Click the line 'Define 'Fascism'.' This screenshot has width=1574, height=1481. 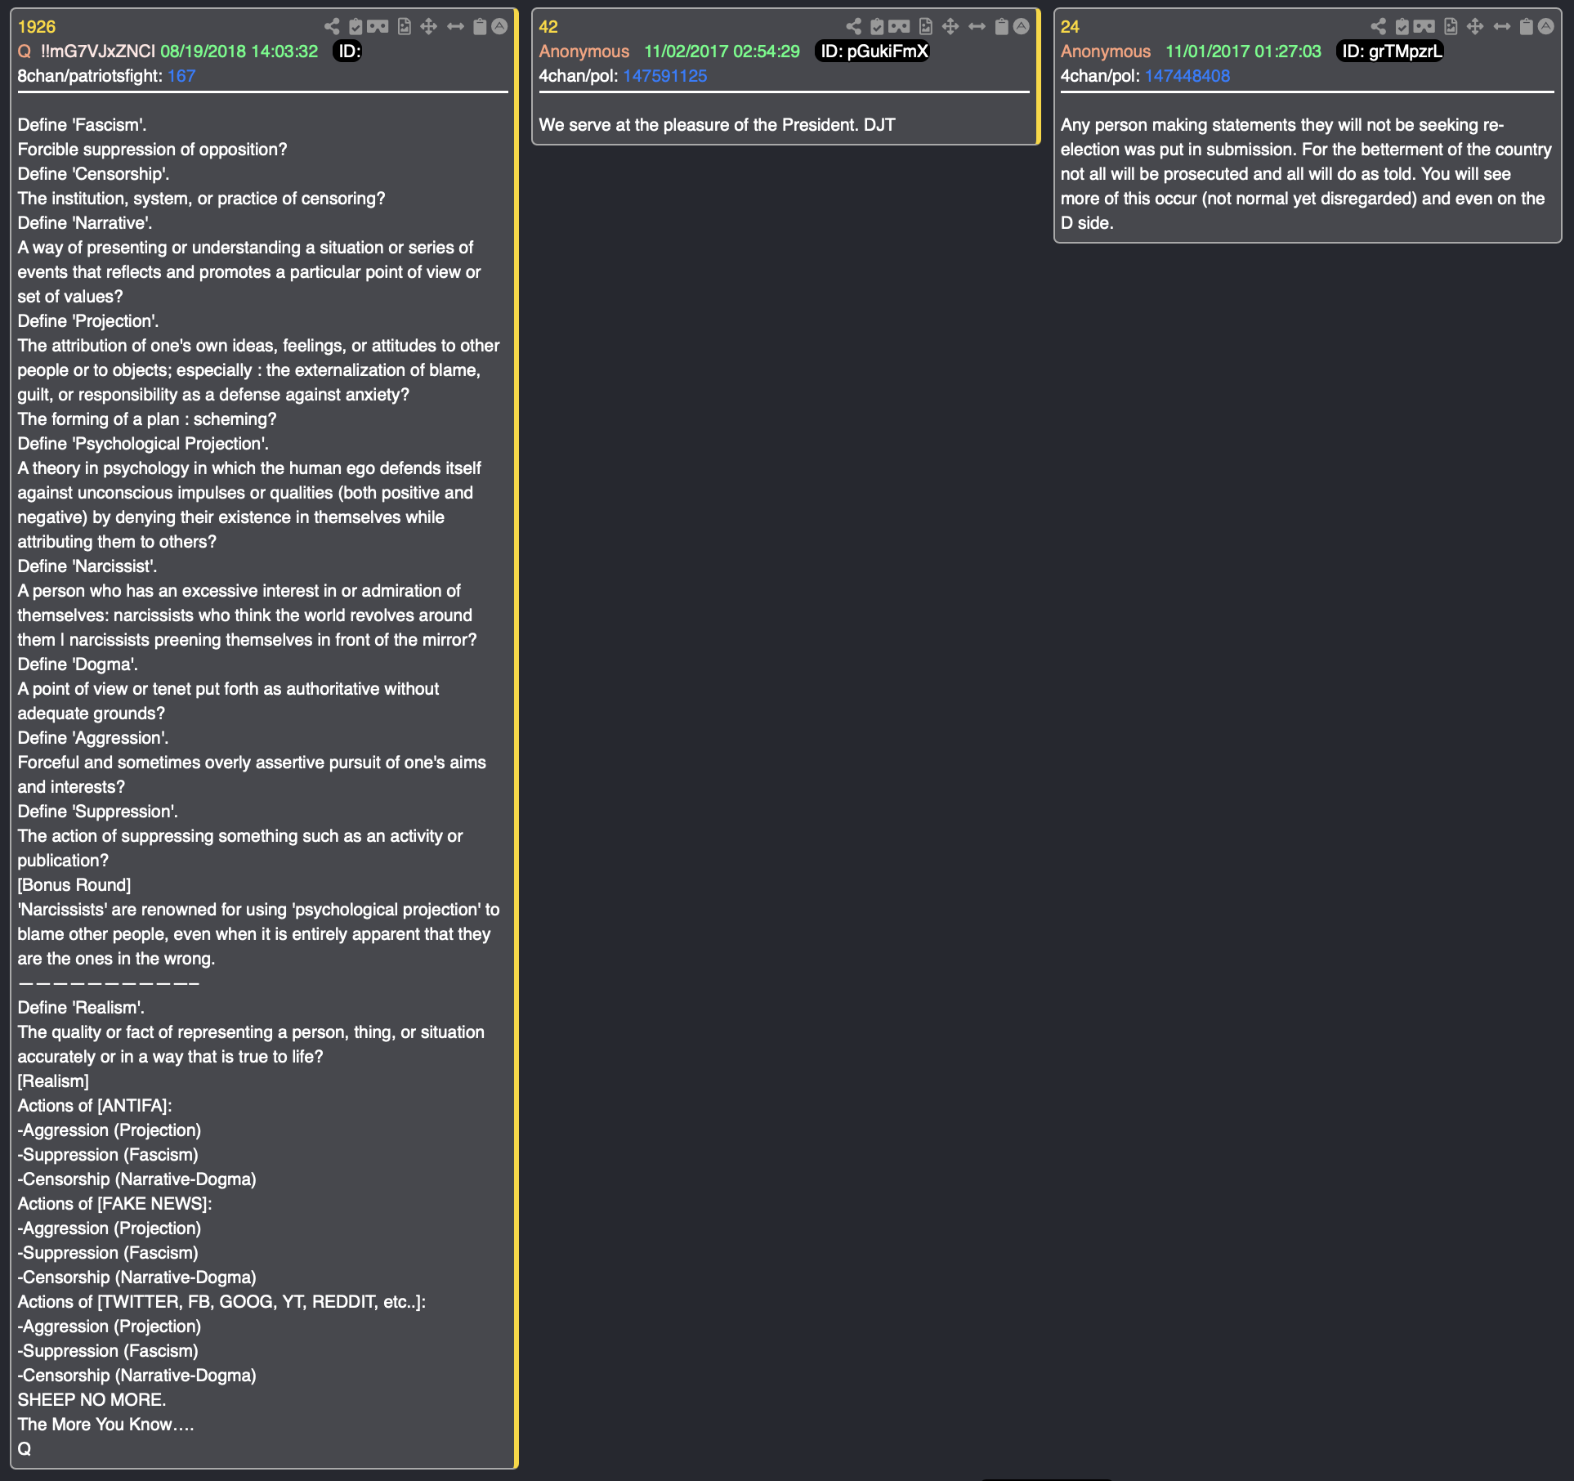point(83,125)
